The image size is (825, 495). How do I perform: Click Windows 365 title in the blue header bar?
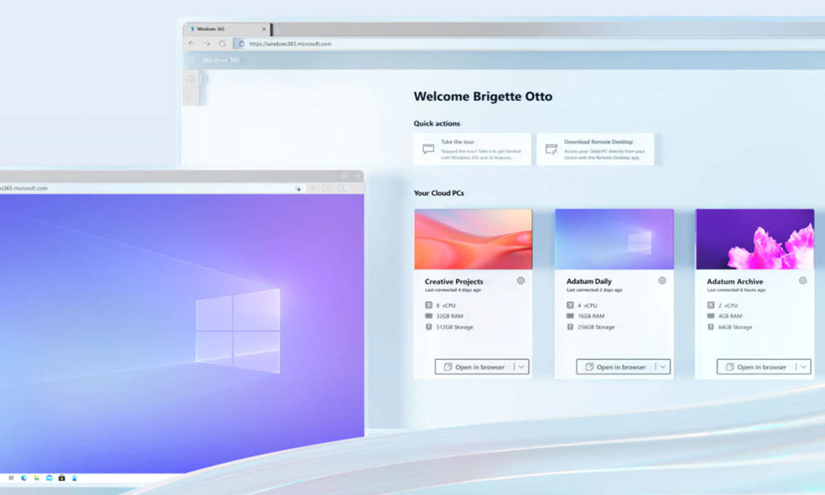pos(221,60)
